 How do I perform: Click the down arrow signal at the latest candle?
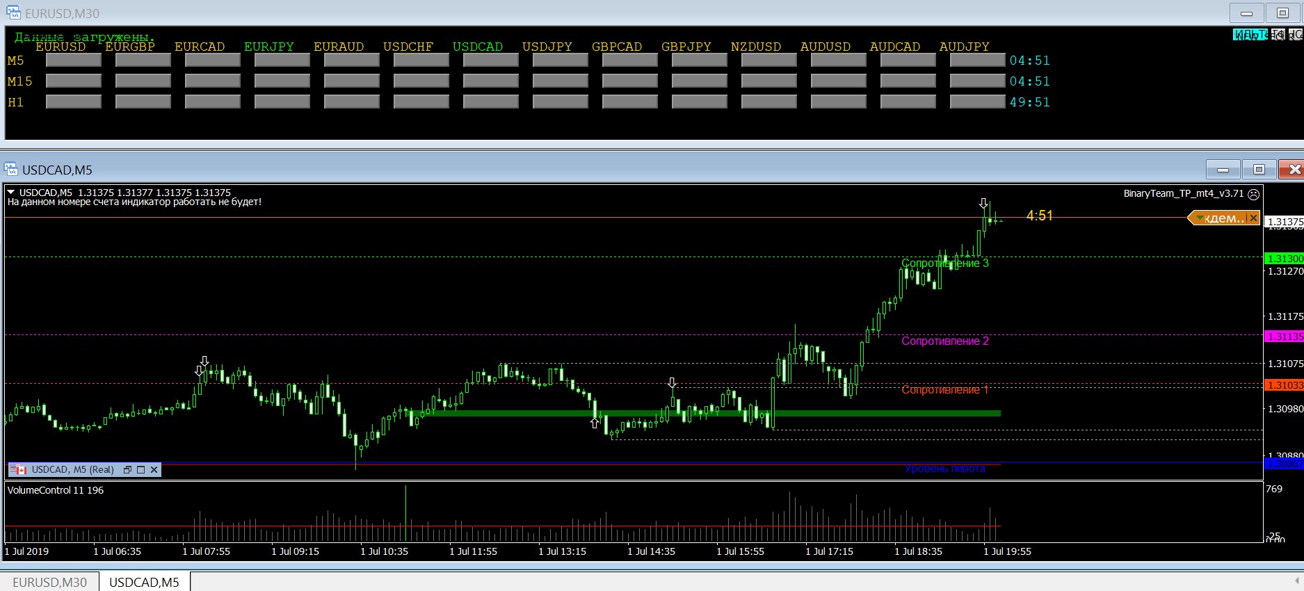[983, 203]
